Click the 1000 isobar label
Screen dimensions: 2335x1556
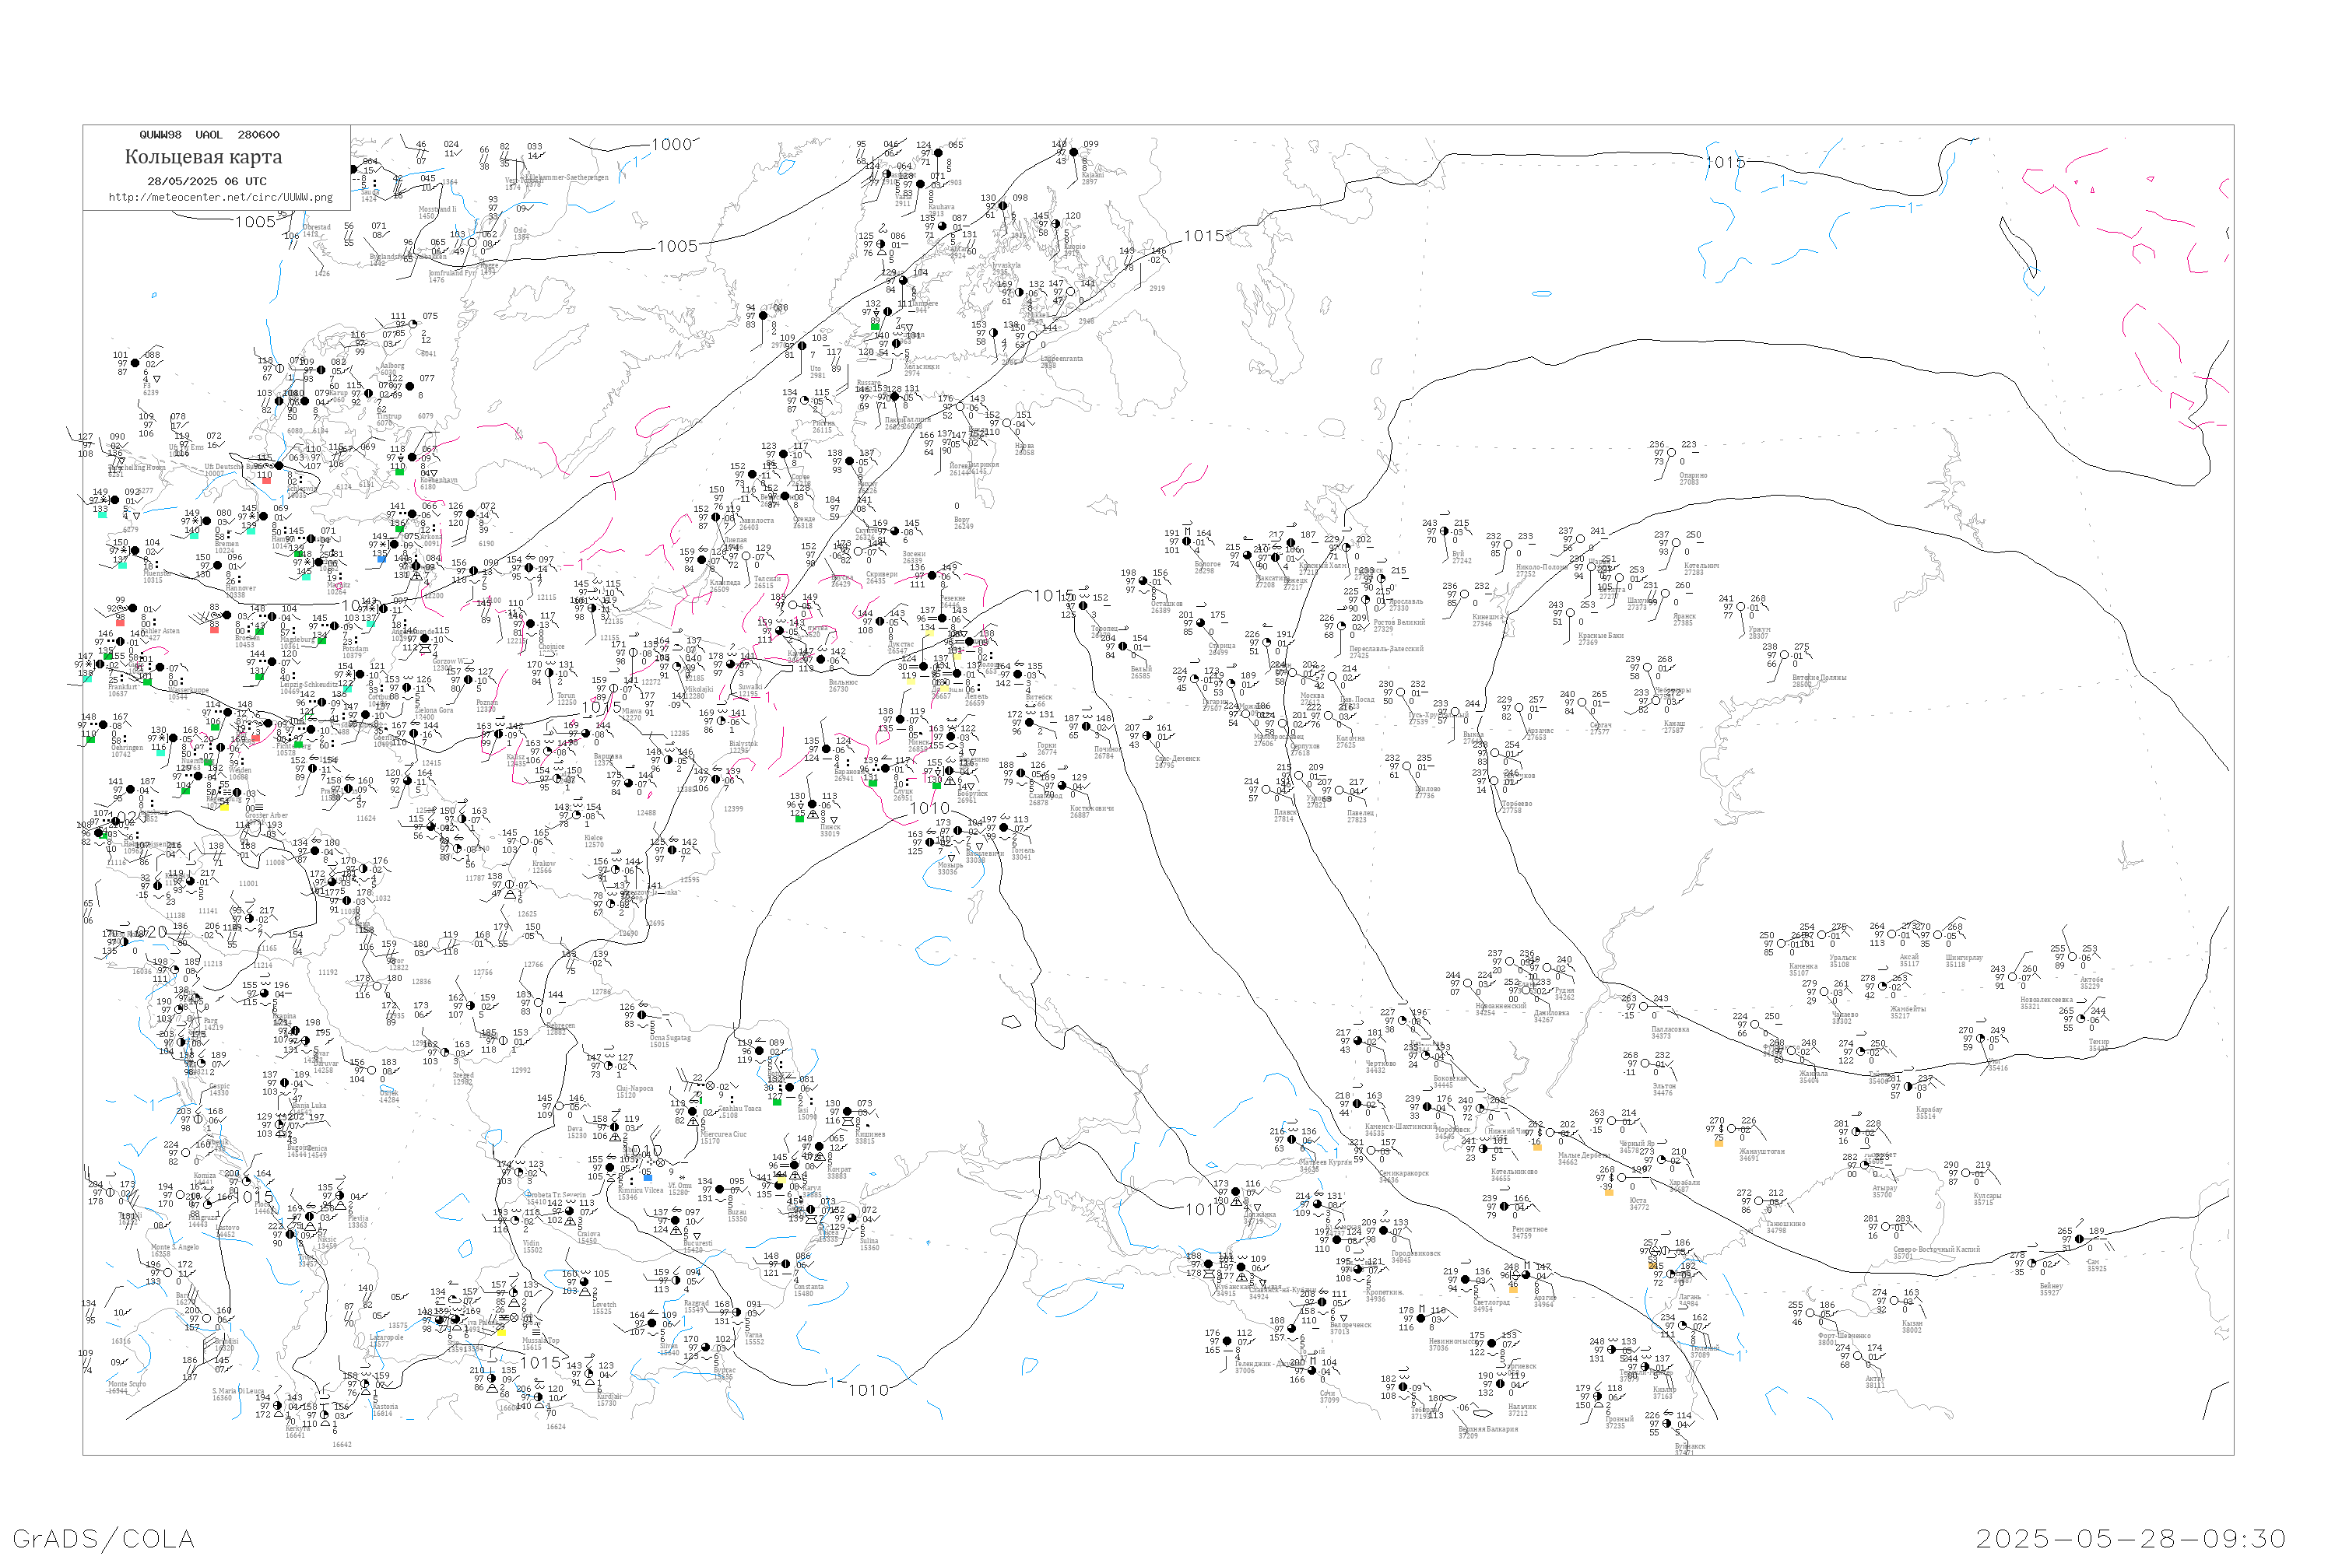click(671, 145)
